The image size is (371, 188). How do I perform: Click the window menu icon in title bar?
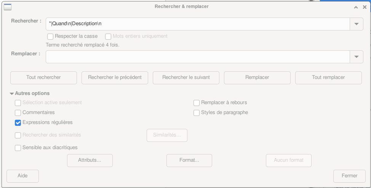[8, 7]
